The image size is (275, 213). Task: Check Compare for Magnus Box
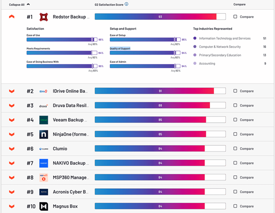click(235, 206)
